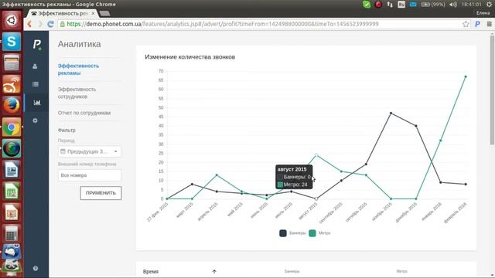
Task: Open Отчет по сотрудникам section
Action: pos(84,113)
